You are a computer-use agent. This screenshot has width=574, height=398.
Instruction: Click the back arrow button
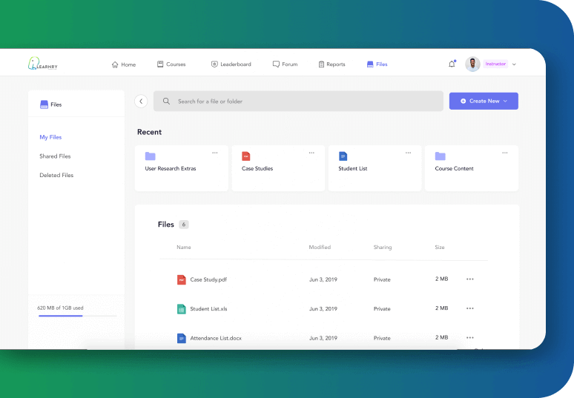coord(141,102)
